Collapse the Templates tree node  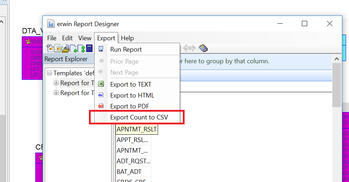click(x=50, y=73)
